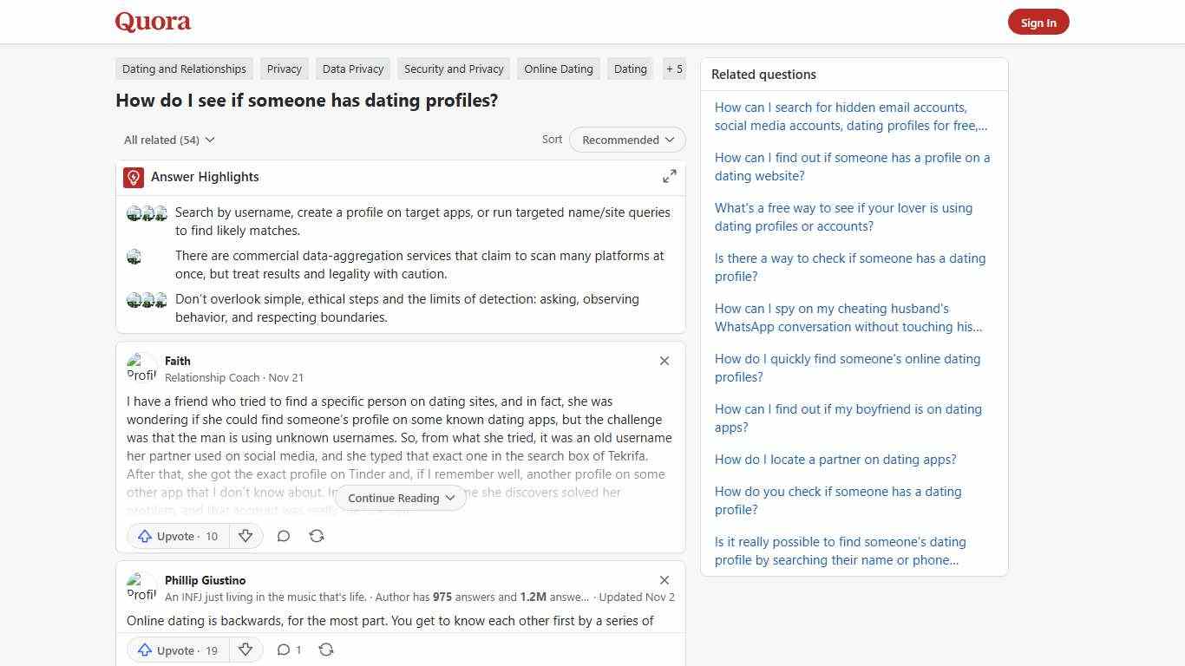This screenshot has width=1185, height=666.
Task: Toggle downvote on Phillip Giustino's answer
Action: click(246, 650)
